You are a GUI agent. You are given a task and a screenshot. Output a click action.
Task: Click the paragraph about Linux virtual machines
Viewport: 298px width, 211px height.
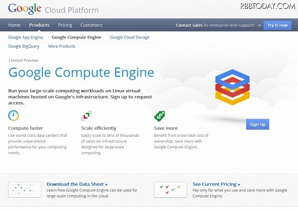pos(80,97)
